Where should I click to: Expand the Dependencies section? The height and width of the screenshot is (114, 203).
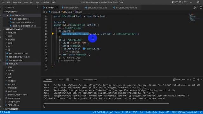pyautogui.click(x=12, y=109)
